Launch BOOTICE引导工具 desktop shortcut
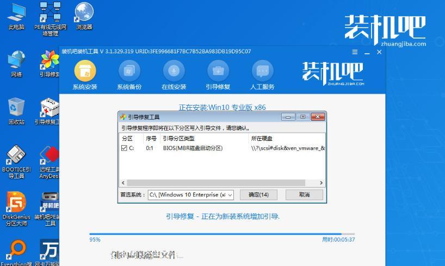This screenshot has width=445, height=266. click(16, 162)
